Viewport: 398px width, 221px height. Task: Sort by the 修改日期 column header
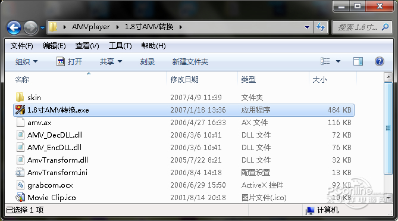point(184,79)
